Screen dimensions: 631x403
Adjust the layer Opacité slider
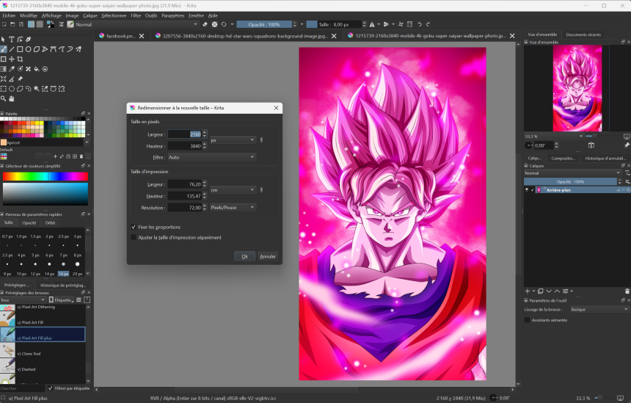569,181
